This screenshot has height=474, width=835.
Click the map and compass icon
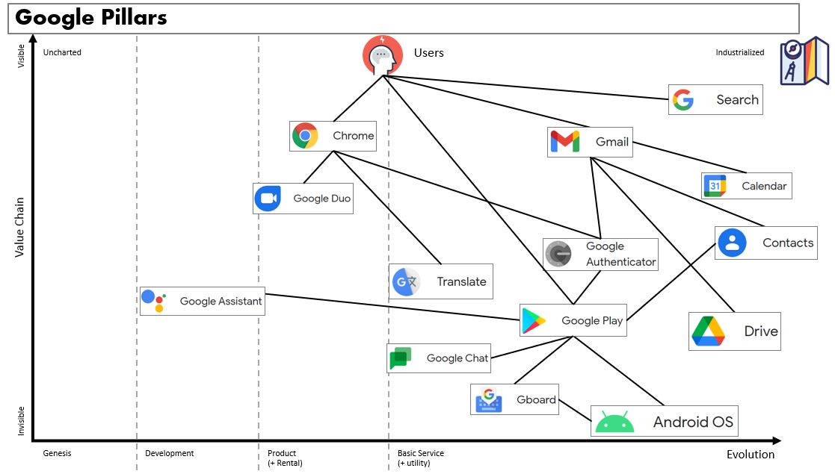(804, 61)
